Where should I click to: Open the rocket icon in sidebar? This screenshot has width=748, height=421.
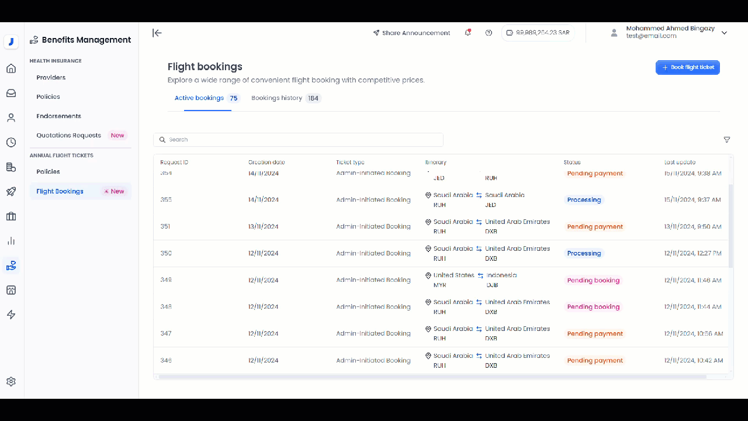click(x=11, y=192)
